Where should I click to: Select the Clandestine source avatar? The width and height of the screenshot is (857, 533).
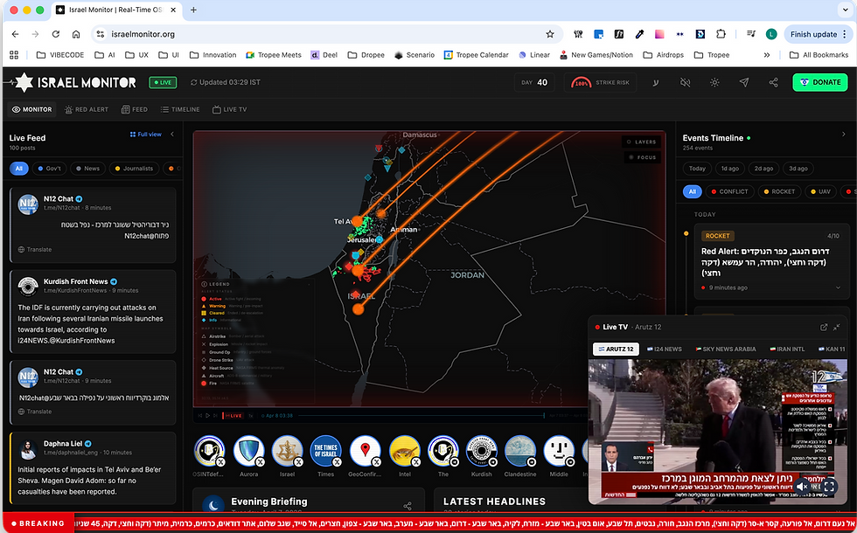520,451
